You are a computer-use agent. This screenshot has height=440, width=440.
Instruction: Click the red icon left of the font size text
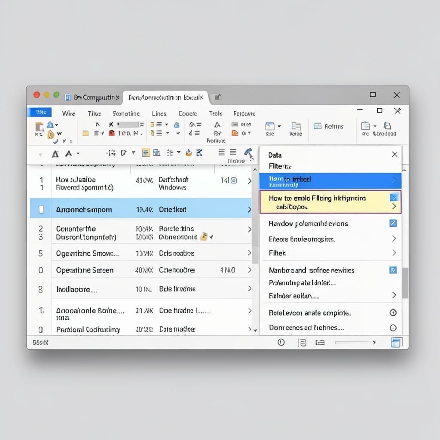(x=112, y=133)
